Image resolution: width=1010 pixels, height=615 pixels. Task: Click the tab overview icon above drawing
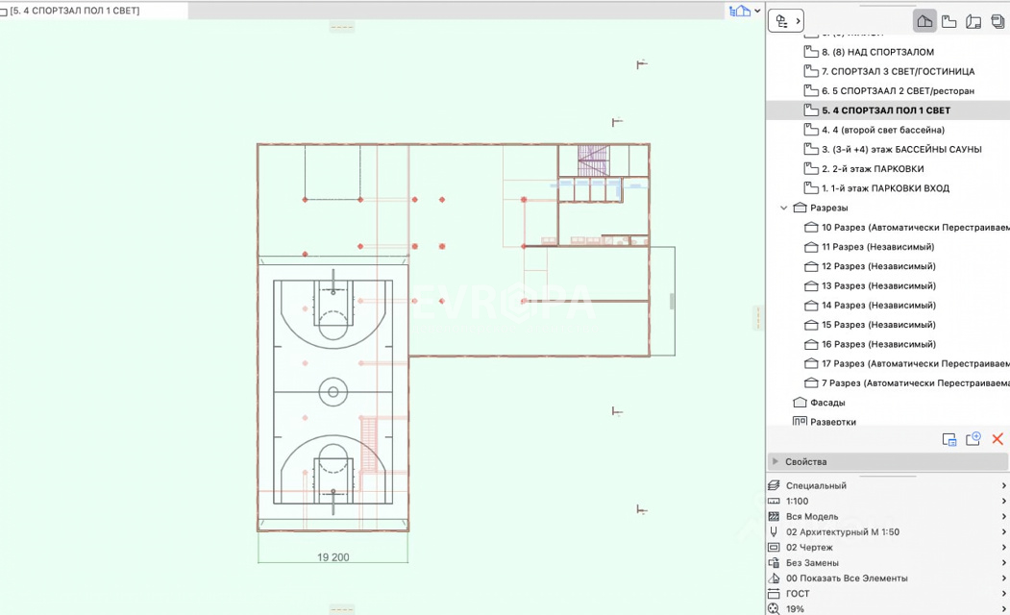[x=739, y=11]
